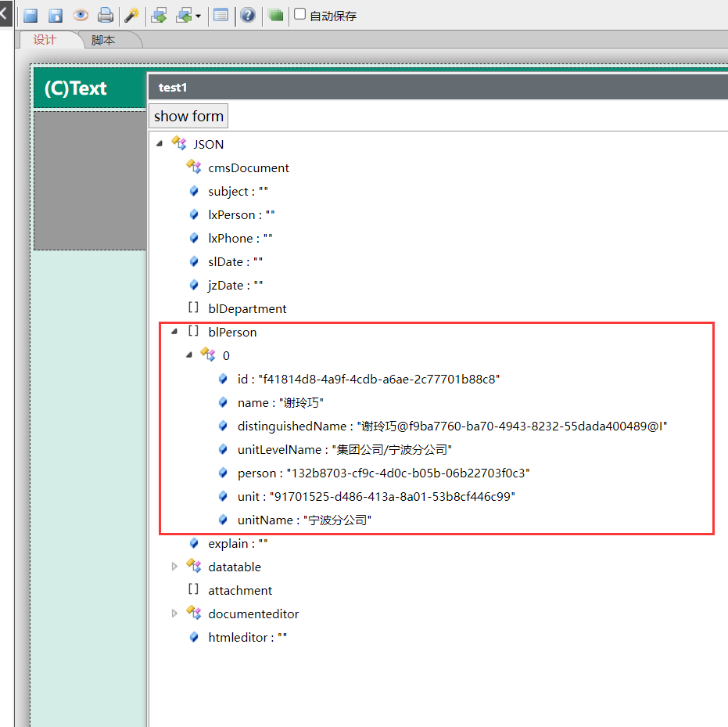
Task: Click the eye preview icon
Action: (81, 16)
